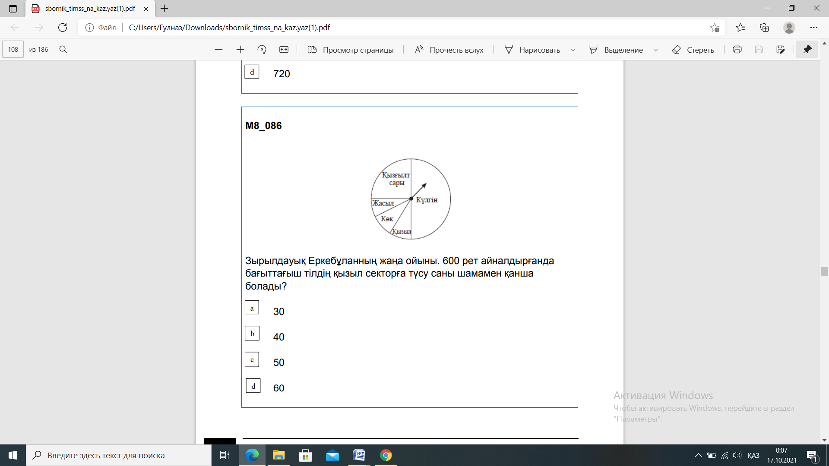This screenshot has height=466, width=829.
Task: Add this page to favorites
Action: [715, 28]
